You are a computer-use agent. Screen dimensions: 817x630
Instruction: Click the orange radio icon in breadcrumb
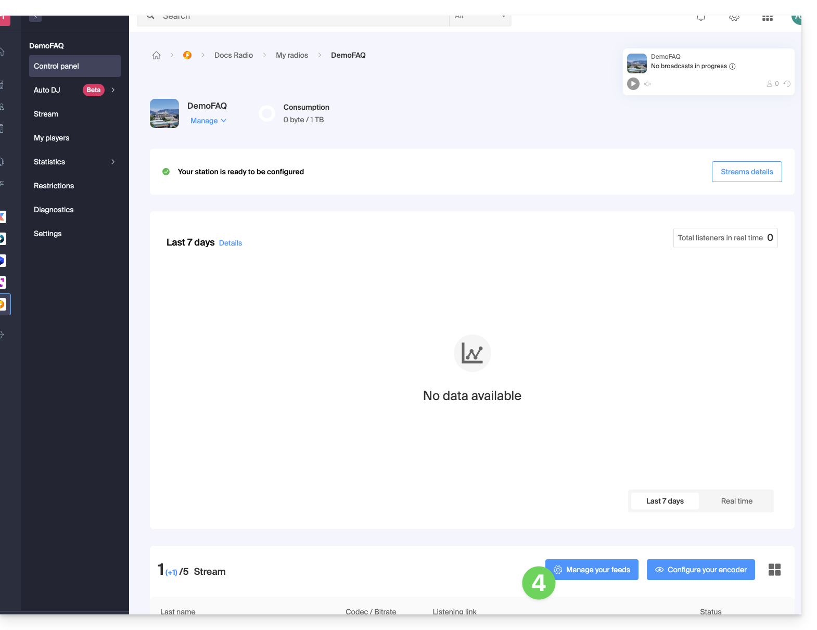(187, 55)
